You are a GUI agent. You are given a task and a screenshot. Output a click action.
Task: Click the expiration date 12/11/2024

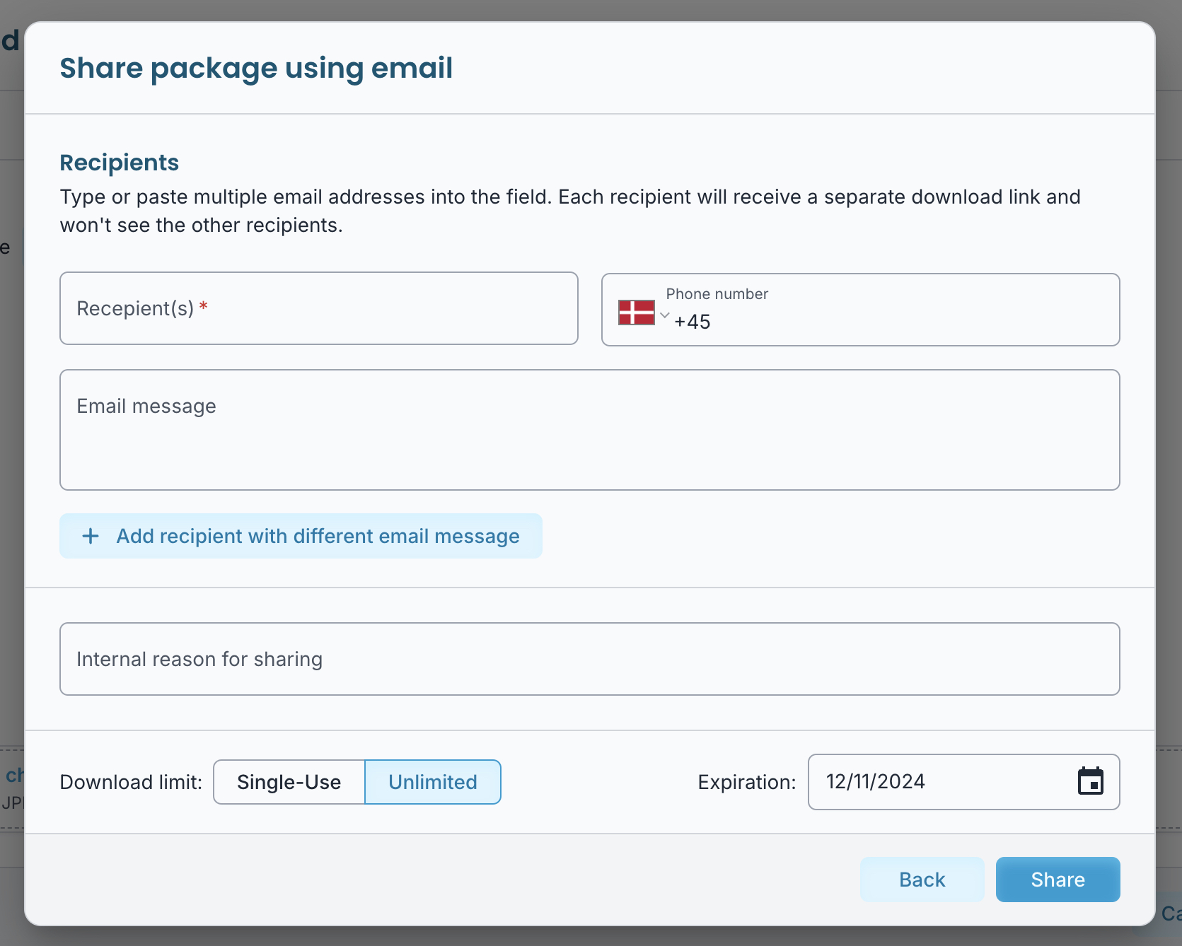click(876, 781)
